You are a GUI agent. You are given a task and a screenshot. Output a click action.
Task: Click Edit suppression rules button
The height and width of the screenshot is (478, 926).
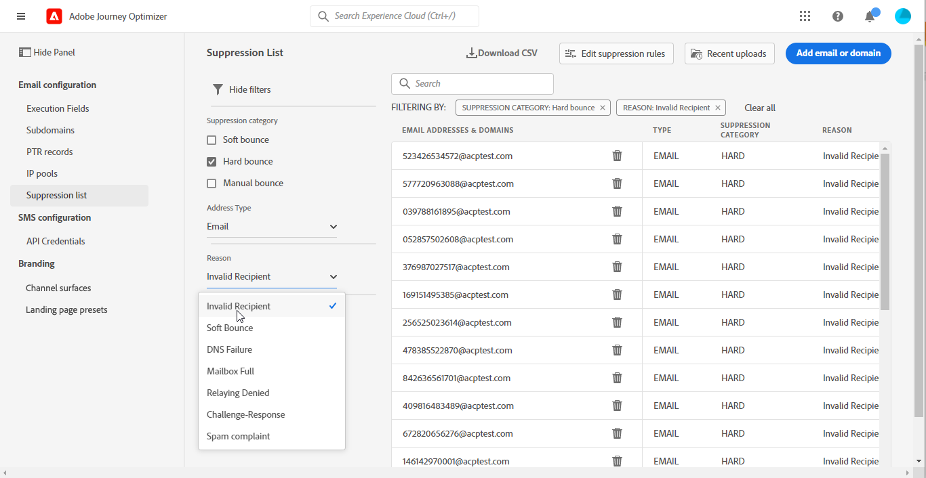pyautogui.click(x=616, y=53)
